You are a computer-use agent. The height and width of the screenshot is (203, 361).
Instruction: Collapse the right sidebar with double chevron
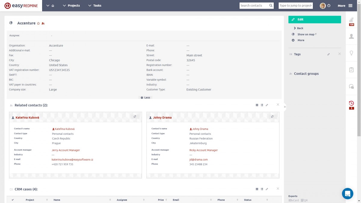[285, 107]
